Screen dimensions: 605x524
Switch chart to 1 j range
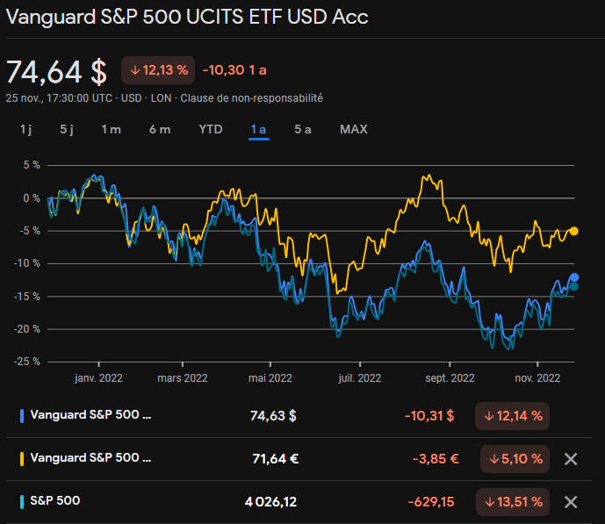[x=26, y=129]
